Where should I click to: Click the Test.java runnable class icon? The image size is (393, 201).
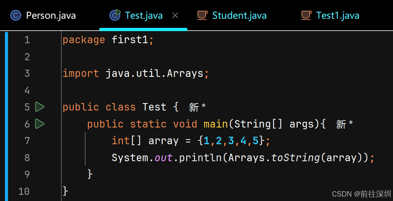pyautogui.click(x=115, y=15)
